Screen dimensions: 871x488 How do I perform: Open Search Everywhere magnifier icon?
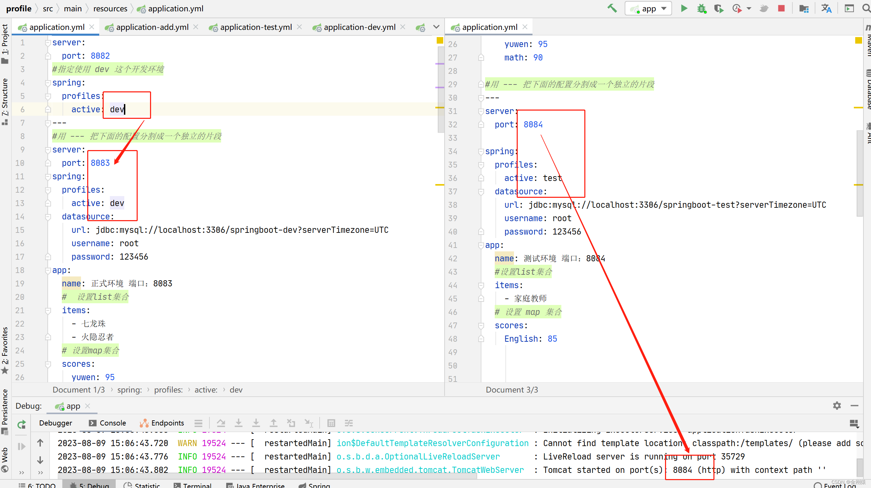tap(866, 8)
